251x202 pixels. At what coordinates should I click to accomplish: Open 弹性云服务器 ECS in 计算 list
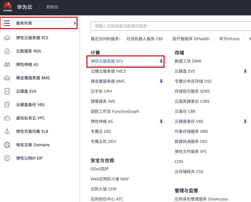(107, 61)
